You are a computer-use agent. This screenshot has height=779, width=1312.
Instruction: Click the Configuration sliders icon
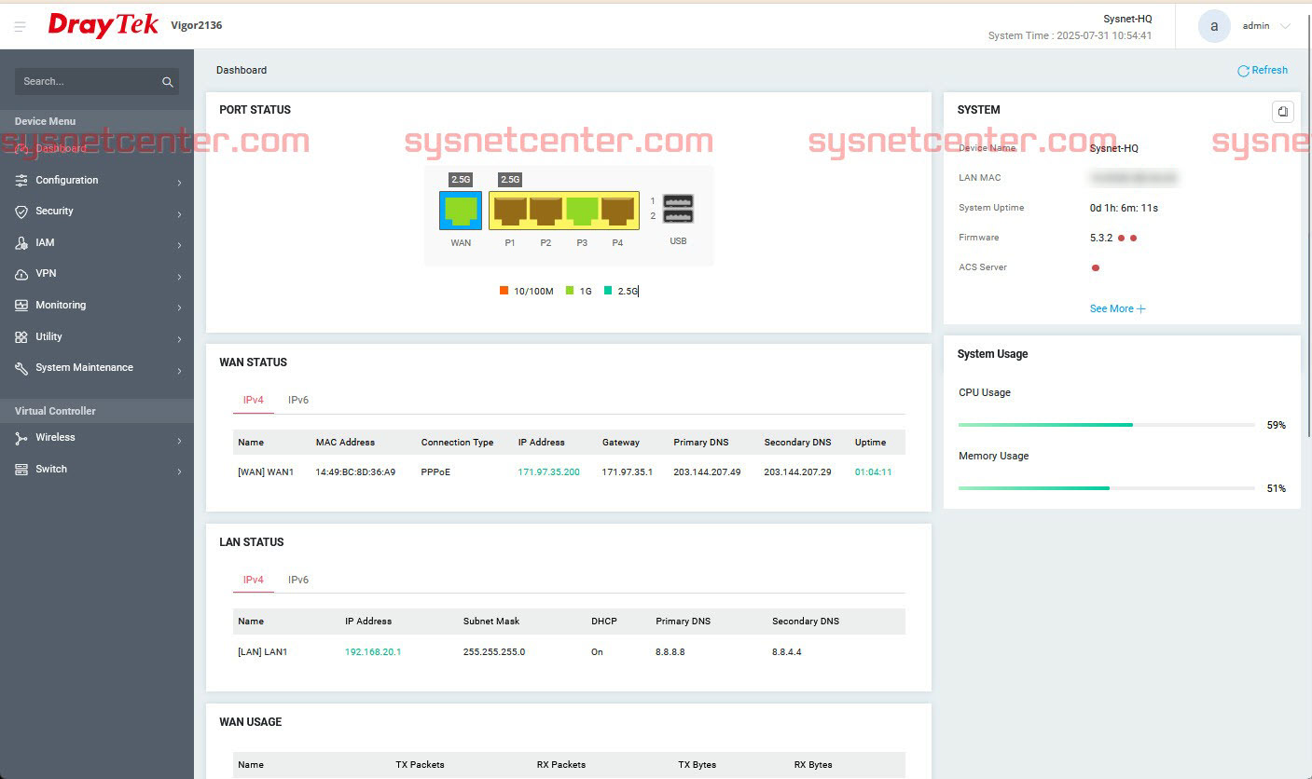coord(21,180)
